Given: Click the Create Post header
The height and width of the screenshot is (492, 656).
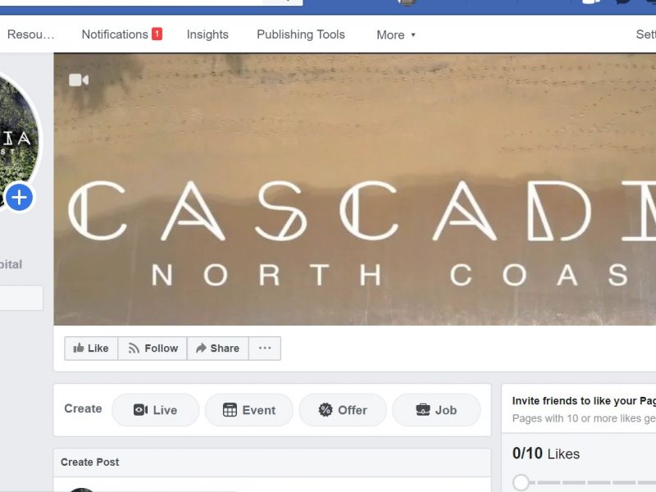Looking at the screenshot, I should tap(90, 462).
